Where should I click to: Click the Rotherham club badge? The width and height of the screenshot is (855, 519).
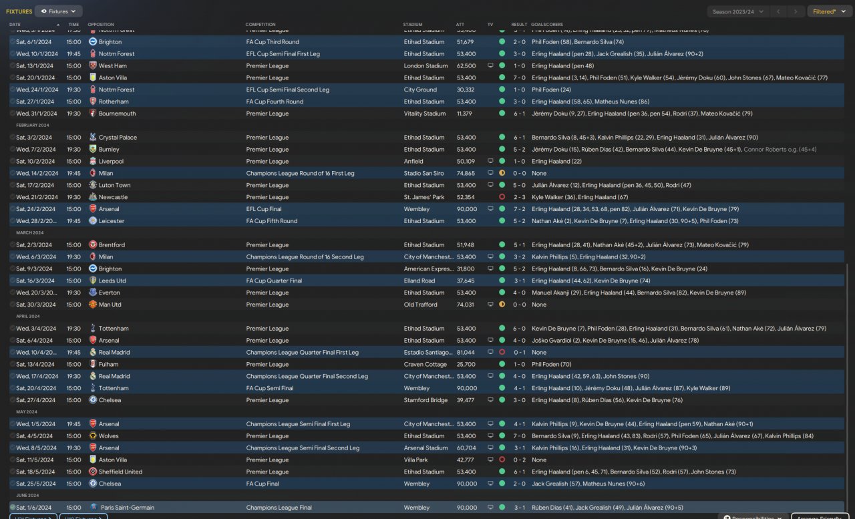click(93, 102)
